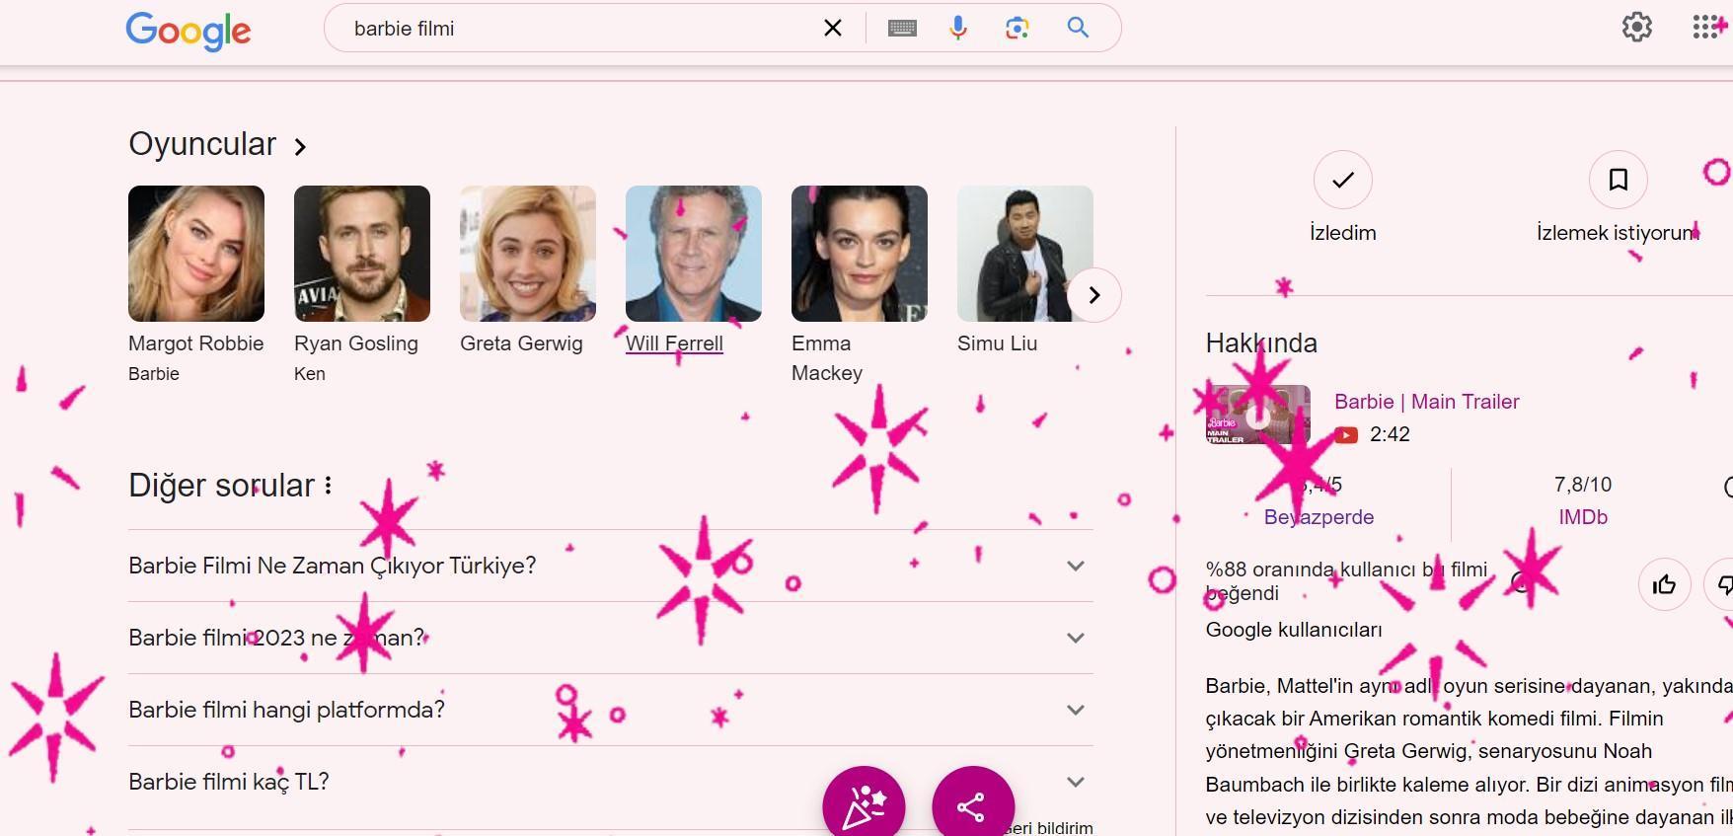Click the pink share button
Viewport: 1733px width, 836px height.
pos(973,806)
